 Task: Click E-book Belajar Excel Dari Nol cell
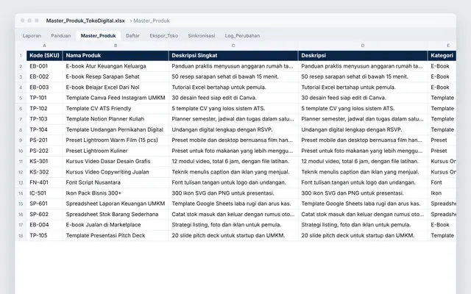[x=116, y=87]
